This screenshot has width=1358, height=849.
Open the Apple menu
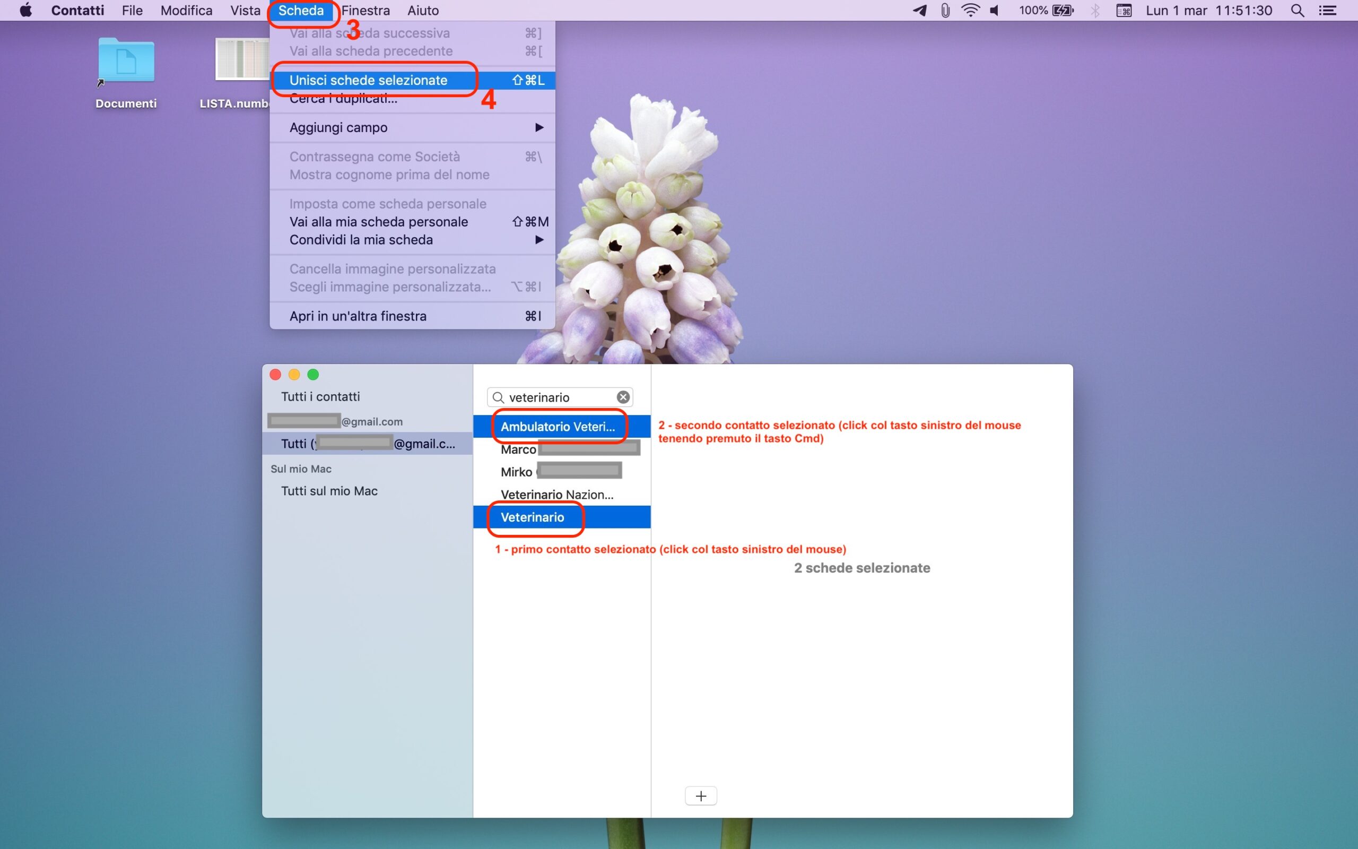click(x=25, y=10)
